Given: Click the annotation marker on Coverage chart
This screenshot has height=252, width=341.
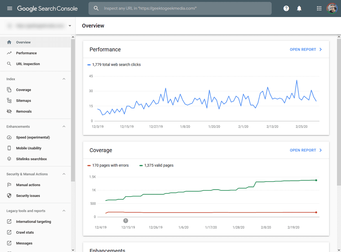Looking at the screenshot, I should [x=126, y=221].
